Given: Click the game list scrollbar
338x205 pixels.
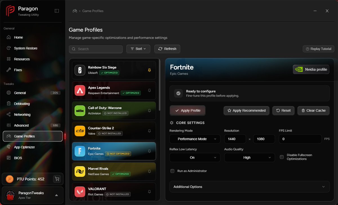Looking at the screenshot, I should pos(159,84).
